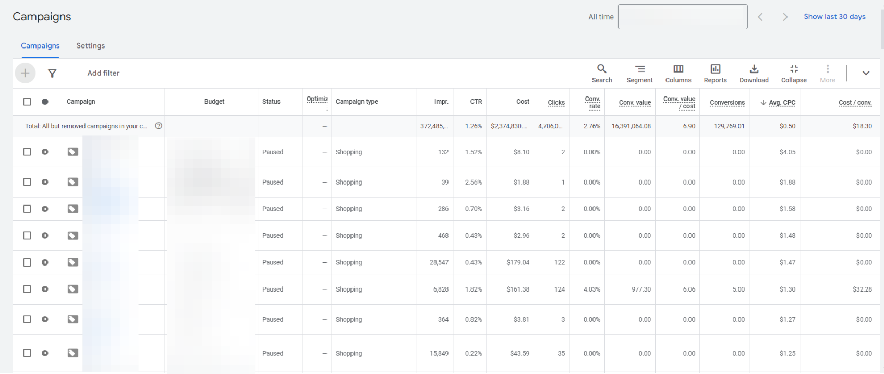Open the Columns editor
The height and width of the screenshot is (374, 884).
[x=678, y=74]
